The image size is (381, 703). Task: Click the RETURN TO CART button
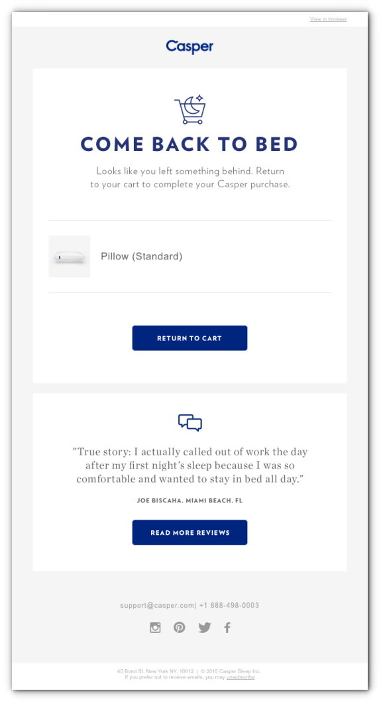tap(190, 338)
